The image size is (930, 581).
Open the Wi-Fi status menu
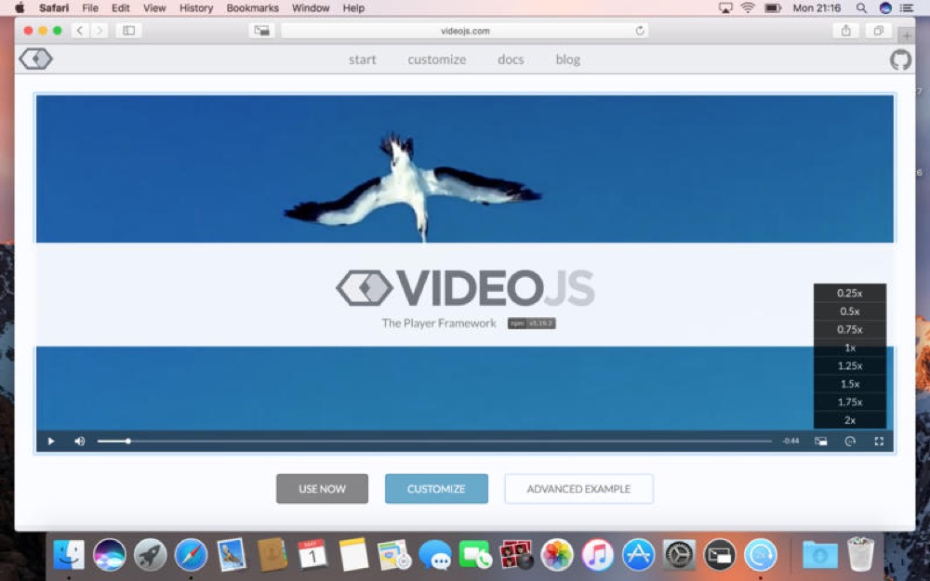coord(748,8)
